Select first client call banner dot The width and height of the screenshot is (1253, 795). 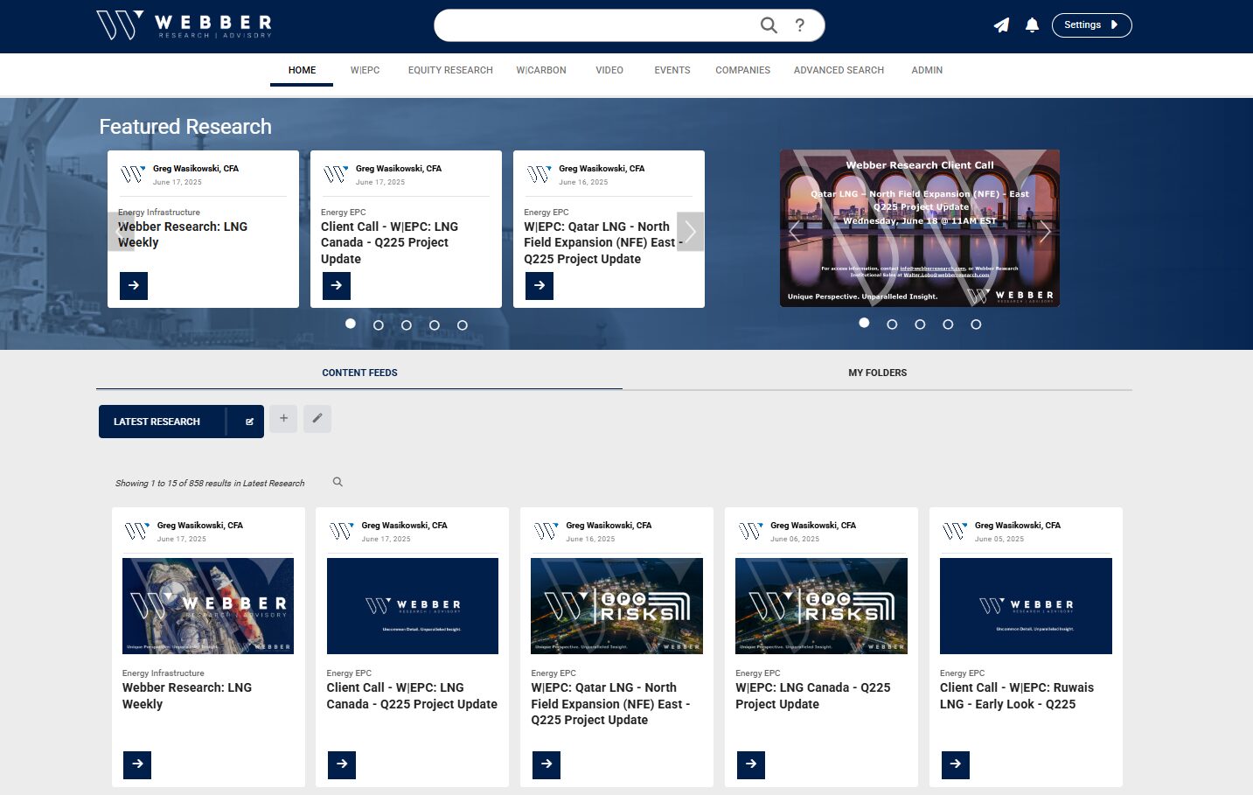[864, 323]
